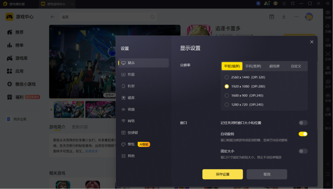
Task: Open the 其他 other settings
Action: (143, 156)
